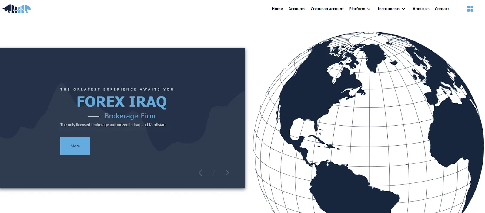Visit the About us page
The height and width of the screenshot is (213, 485).
[421, 9]
